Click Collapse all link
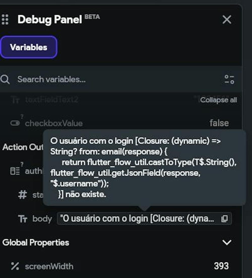The image size is (252, 278). (x=218, y=100)
